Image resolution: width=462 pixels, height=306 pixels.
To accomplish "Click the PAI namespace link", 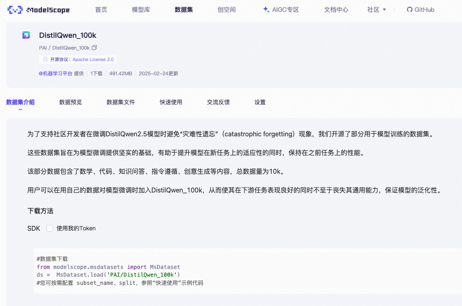I will click(x=43, y=48).
